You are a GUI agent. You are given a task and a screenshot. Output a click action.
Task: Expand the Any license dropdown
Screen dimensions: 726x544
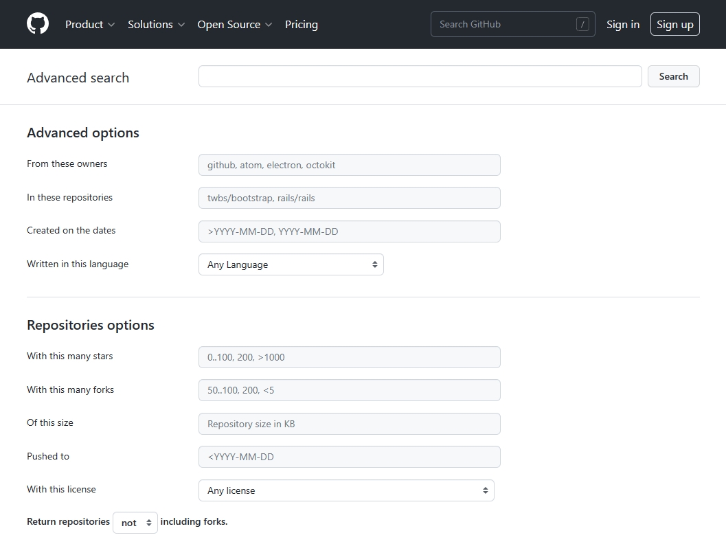346,490
